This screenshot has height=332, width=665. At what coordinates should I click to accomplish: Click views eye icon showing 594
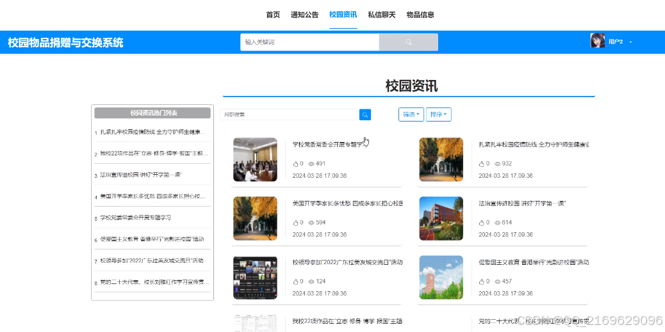pos(311,223)
